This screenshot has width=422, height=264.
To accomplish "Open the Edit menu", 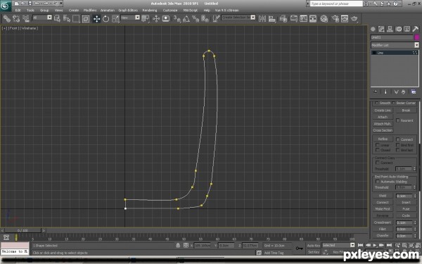I will pyautogui.click(x=18, y=11).
